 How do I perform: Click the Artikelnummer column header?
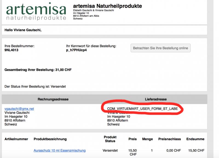coord(16,139)
